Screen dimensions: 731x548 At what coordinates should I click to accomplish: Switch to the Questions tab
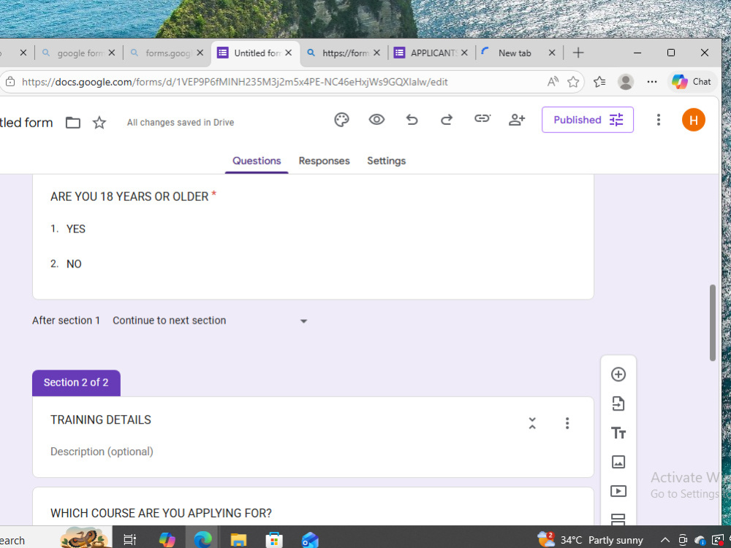coord(257,161)
